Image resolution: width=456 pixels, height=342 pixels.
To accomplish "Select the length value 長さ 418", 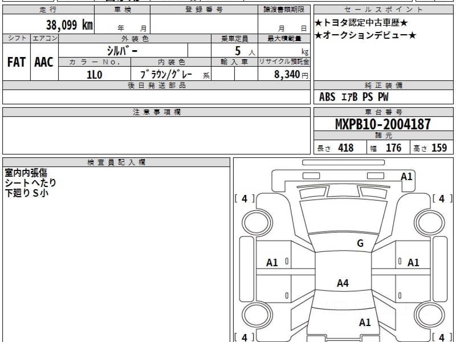I will [336, 148].
